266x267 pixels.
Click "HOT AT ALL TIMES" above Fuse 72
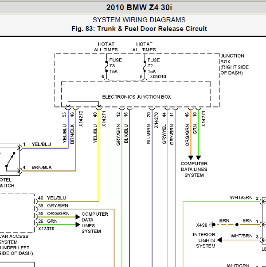point(144,47)
